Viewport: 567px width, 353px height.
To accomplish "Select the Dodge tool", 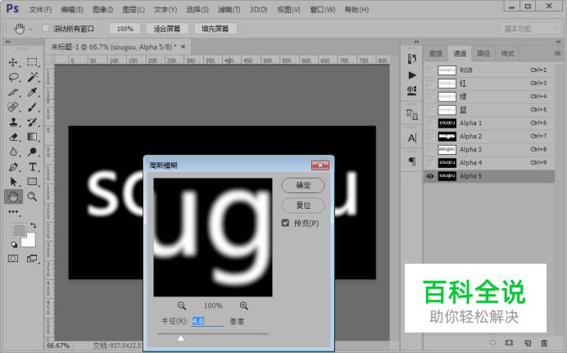I will (x=32, y=152).
